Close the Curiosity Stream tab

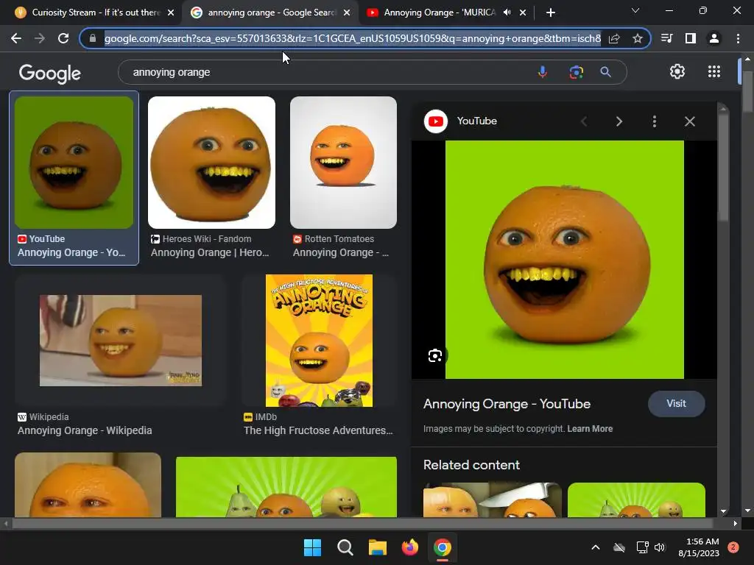pyautogui.click(x=171, y=13)
